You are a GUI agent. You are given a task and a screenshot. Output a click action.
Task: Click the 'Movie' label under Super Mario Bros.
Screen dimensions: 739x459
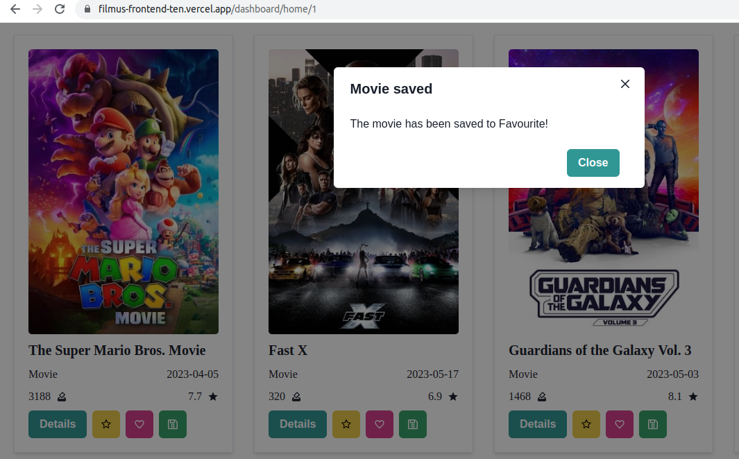pyautogui.click(x=43, y=374)
